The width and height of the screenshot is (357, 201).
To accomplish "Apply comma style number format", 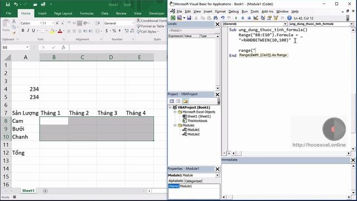I will (120, 31).
